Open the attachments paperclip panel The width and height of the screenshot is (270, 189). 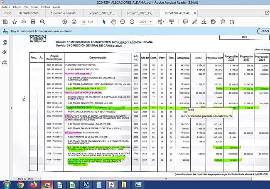5,52
